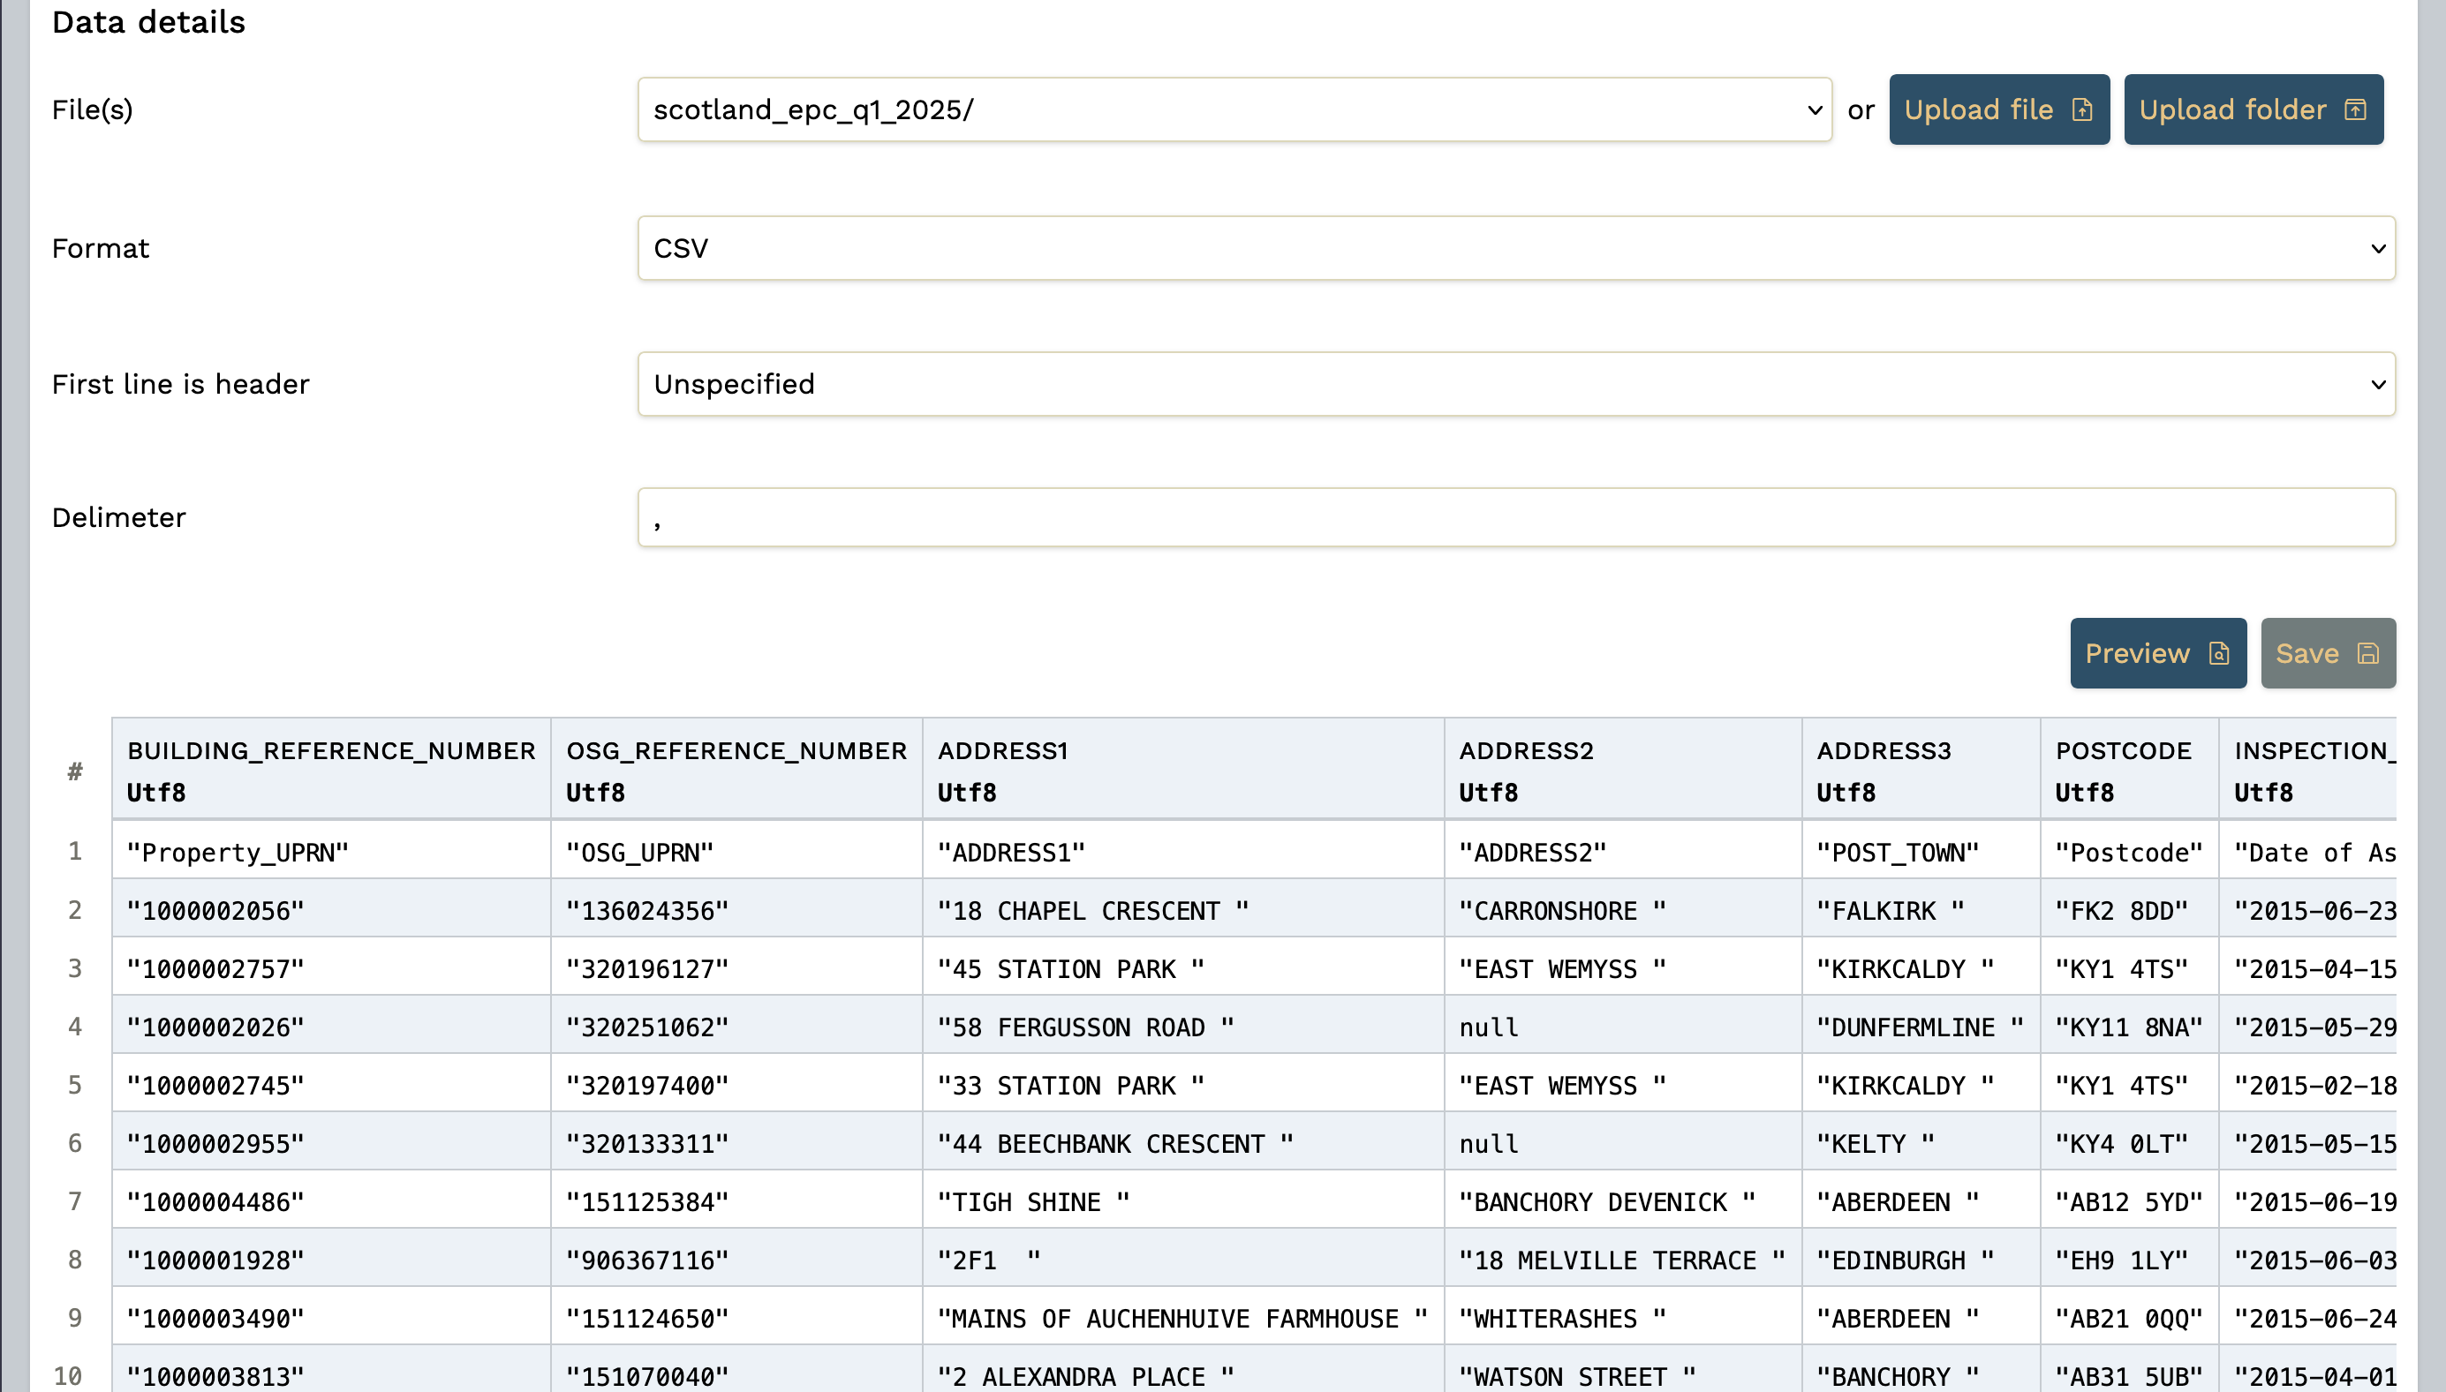Screen dimensions: 2446x1392
Task: Click the "EH9 1LY" postcode cell
Action: [2121, 1261]
